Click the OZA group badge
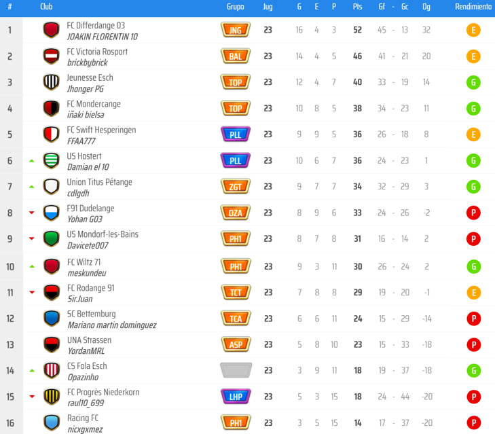The height and width of the screenshot is (434, 495). point(236,213)
